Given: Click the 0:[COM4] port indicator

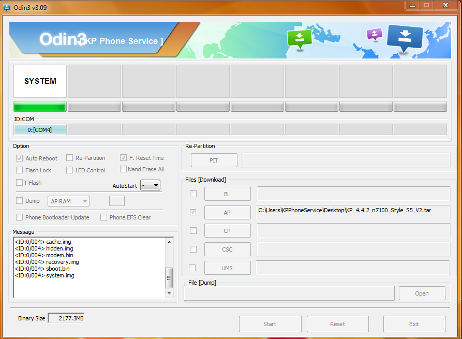Looking at the screenshot, I should [x=40, y=130].
